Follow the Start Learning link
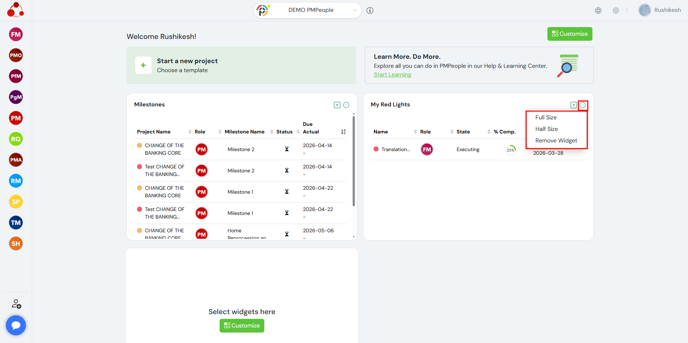Screen dimensions: 688x343 pyautogui.click(x=392, y=75)
